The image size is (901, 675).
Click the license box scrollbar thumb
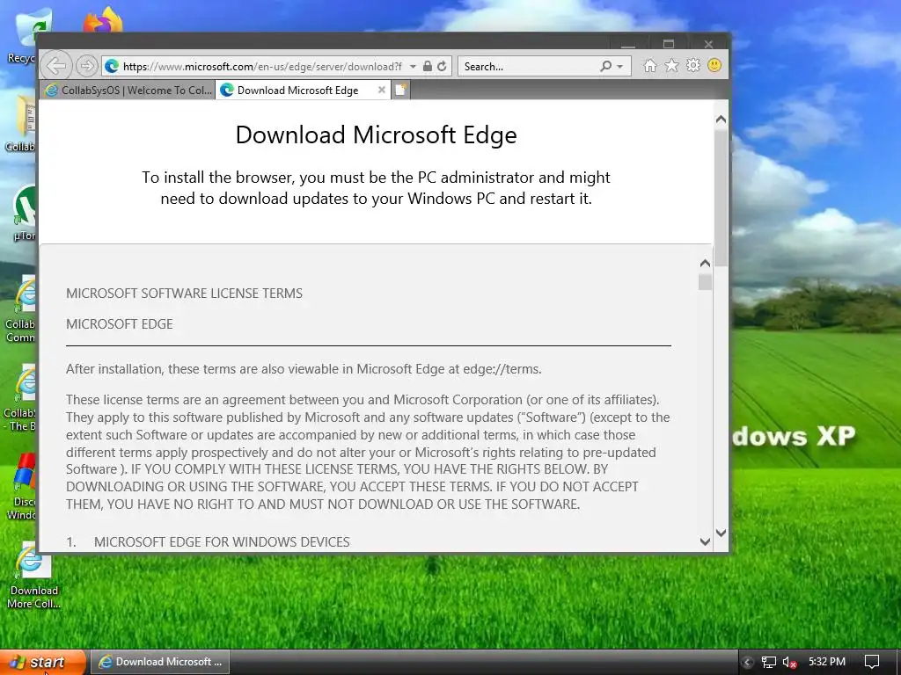tap(705, 282)
